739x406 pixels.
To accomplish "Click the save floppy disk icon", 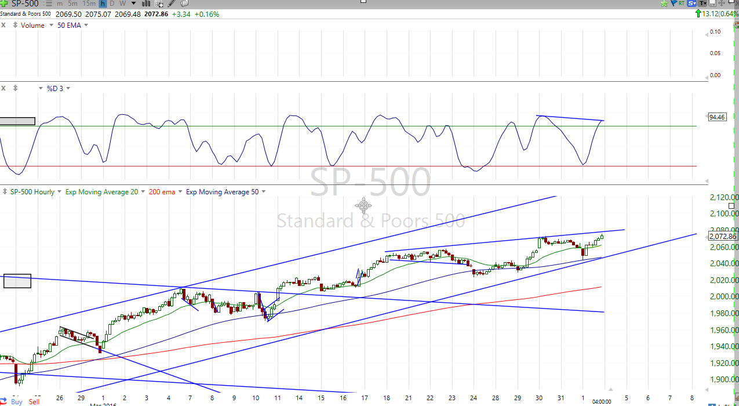I will 711,3.
